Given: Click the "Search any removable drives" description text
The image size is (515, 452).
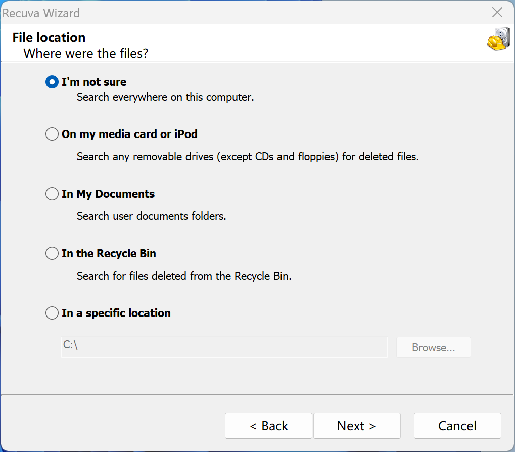Looking at the screenshot, I should (248, 156).
